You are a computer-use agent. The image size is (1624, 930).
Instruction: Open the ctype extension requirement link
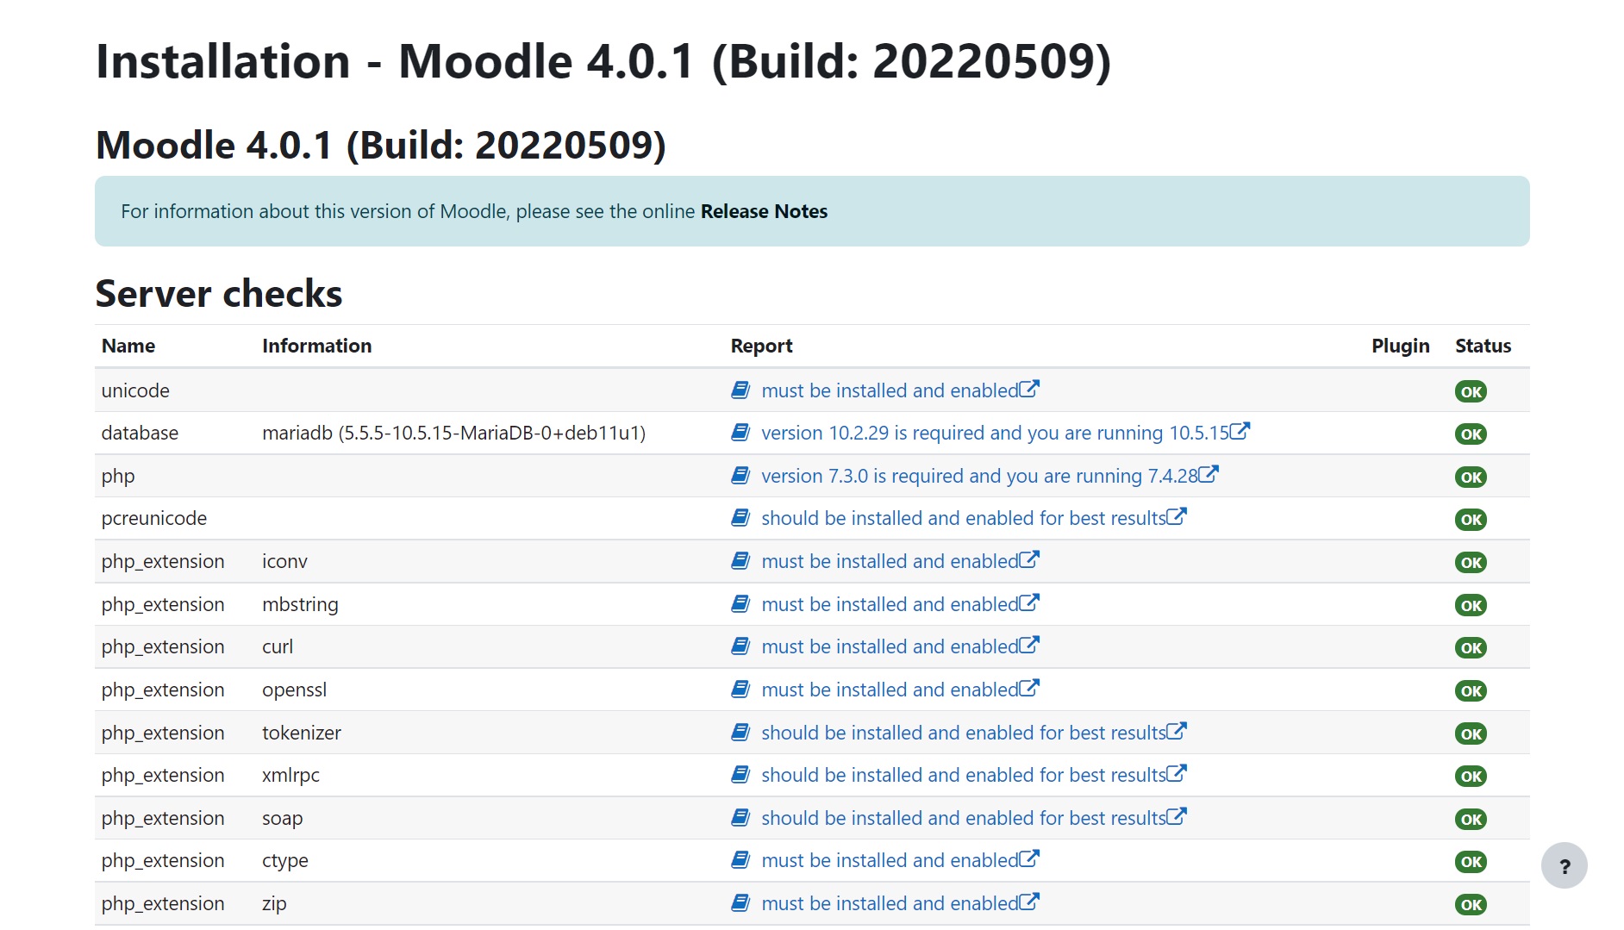click(890, 861)
